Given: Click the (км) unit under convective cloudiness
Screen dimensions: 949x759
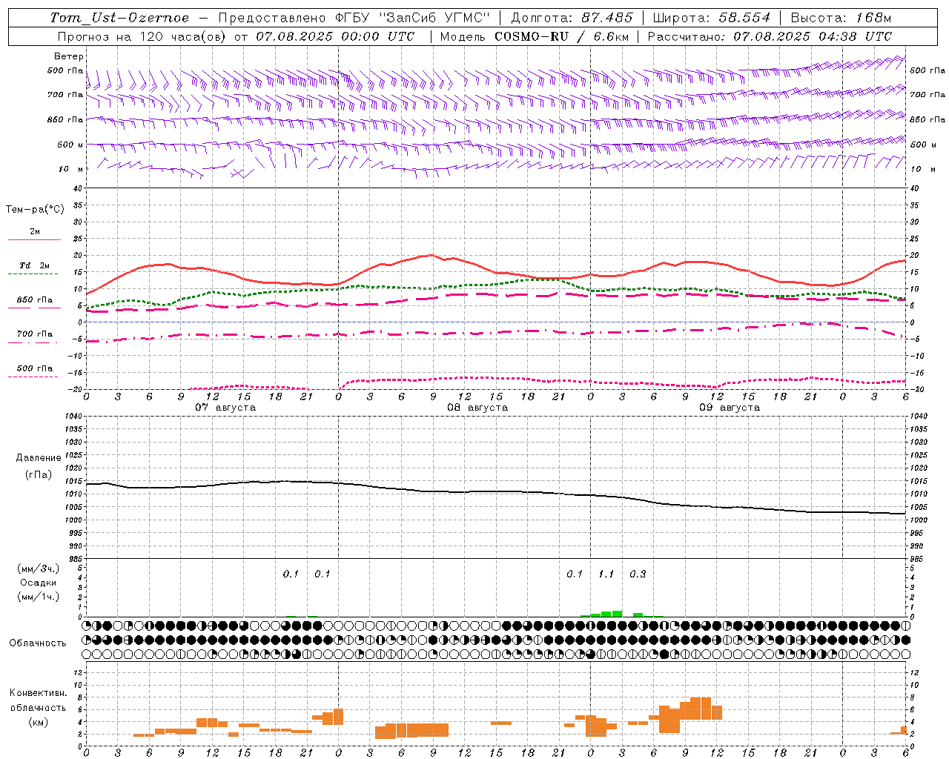Looking at the screenshot, I should 38,722.
